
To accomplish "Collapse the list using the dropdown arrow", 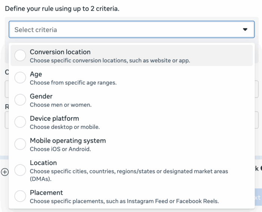I will 245,30.
